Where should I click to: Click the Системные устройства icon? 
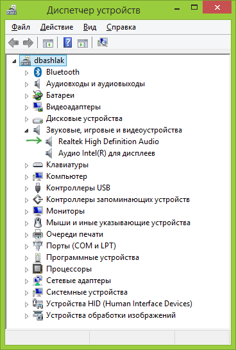(38, 292)
